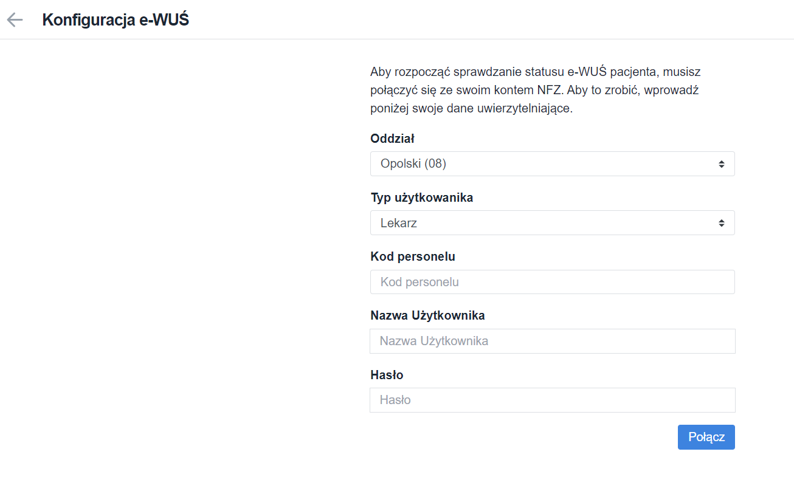The width and height of the screenshot is (794, 477).
Task: Select the back navigation arrow in the header
Action: 14,19
